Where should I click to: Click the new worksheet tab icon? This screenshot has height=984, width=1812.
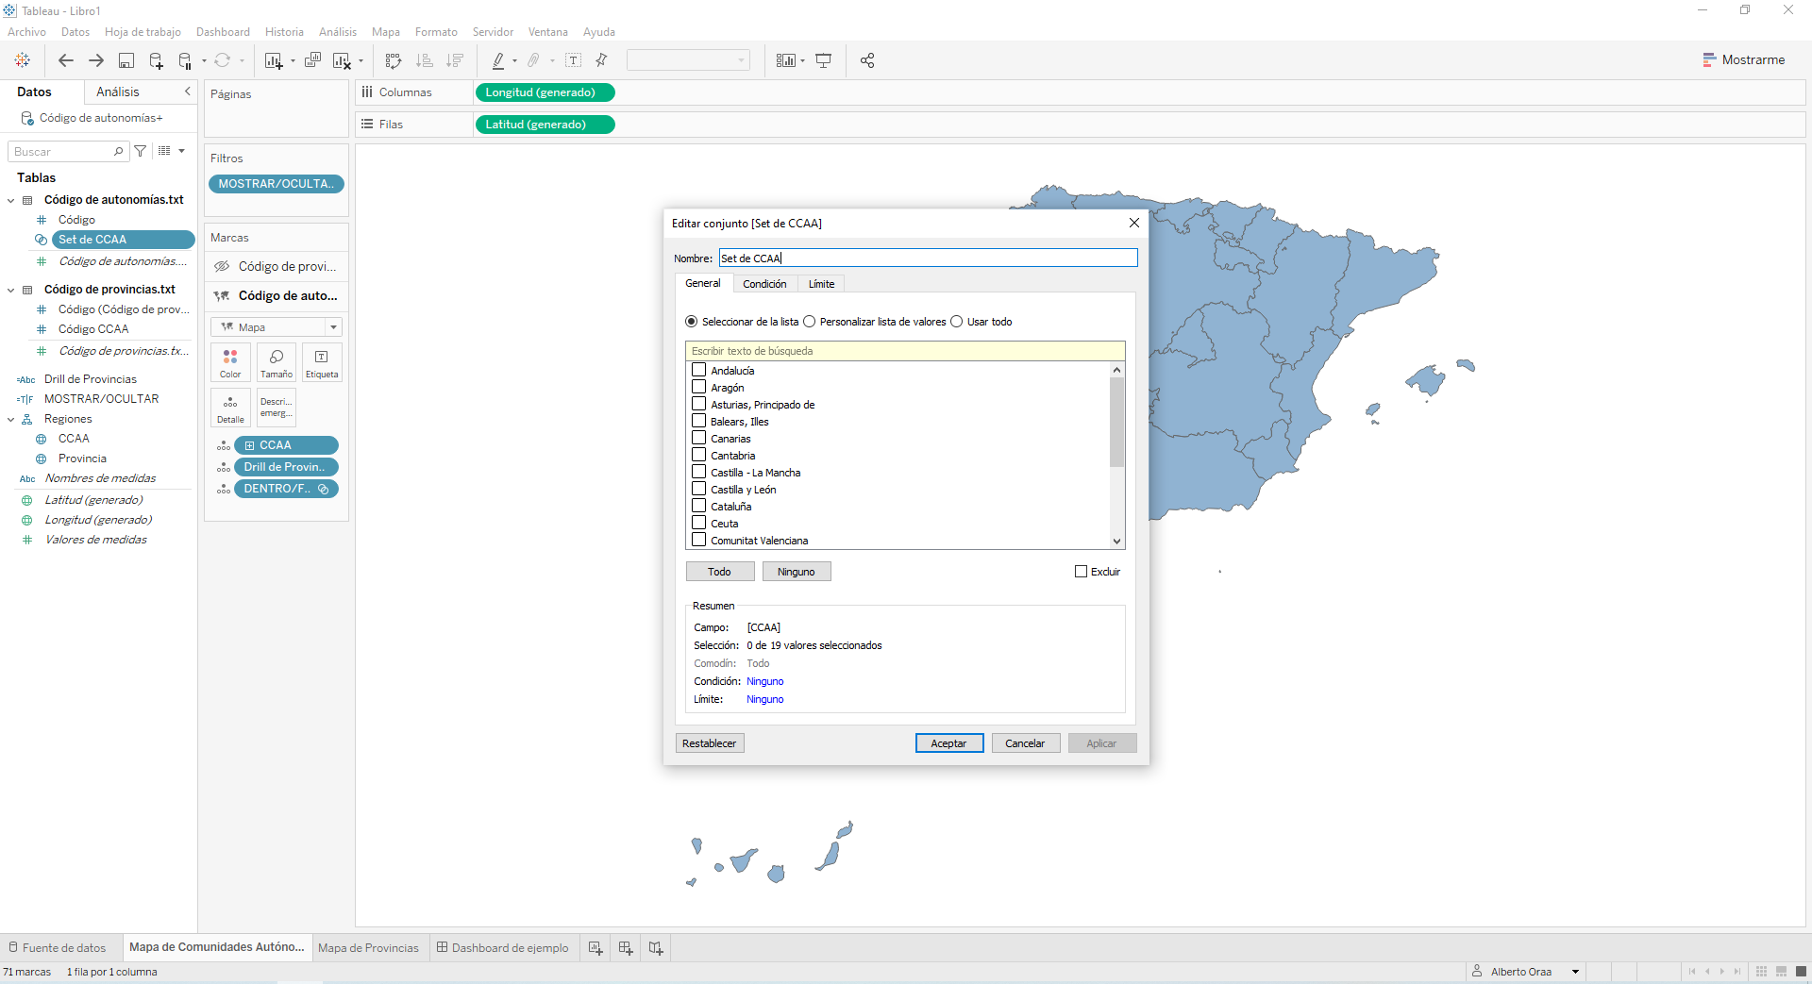click(x=596, y=948)
